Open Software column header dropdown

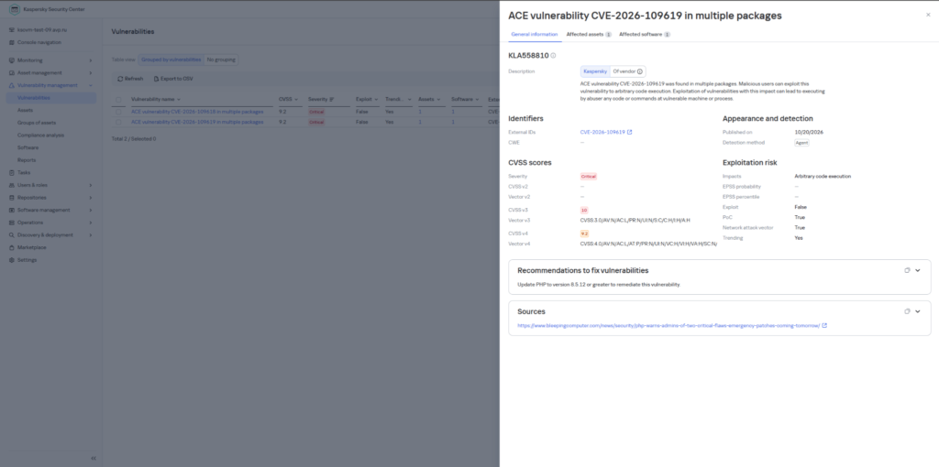477,100
